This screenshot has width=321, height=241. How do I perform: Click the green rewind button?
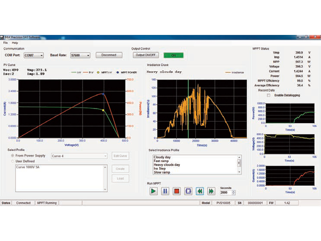tap(200, 191)
